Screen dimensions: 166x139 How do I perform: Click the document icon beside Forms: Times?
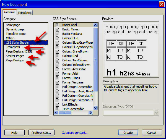coord(57,78)
